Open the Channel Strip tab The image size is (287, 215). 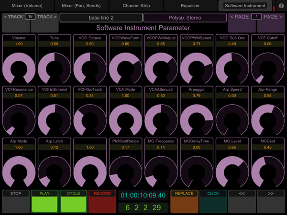136,6
